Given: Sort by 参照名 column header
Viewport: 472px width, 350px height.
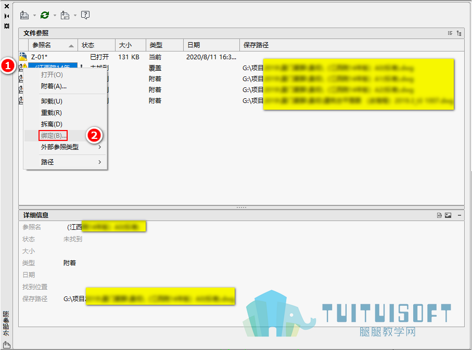Looking at the screenshot, I should [x=53, y=45].
